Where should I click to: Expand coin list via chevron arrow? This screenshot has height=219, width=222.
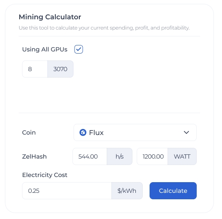pos(186,132)
